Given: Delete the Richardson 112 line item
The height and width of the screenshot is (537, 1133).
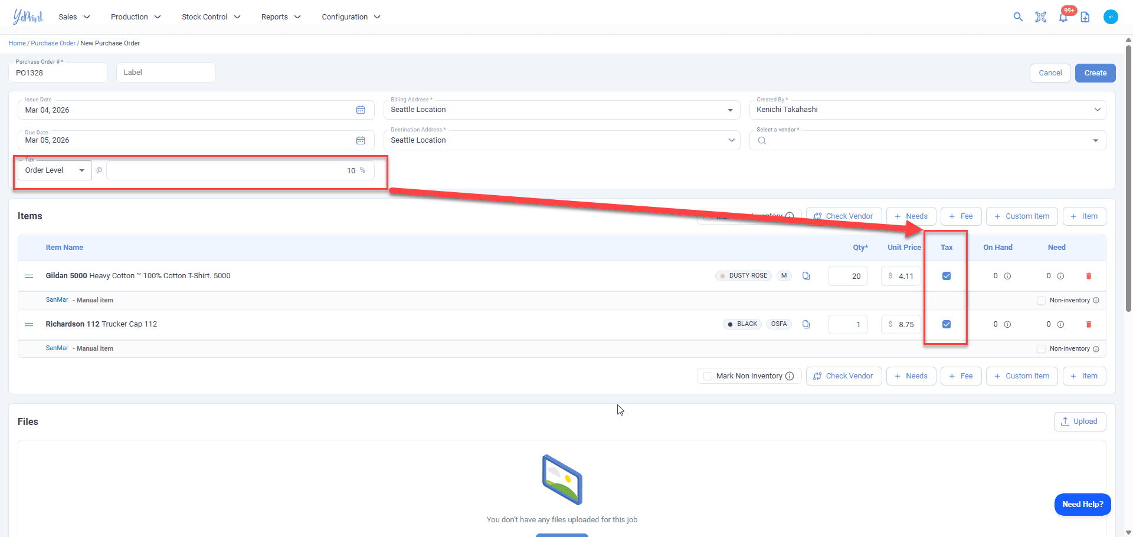Looking at the screenshot, I should point(1089,324).
